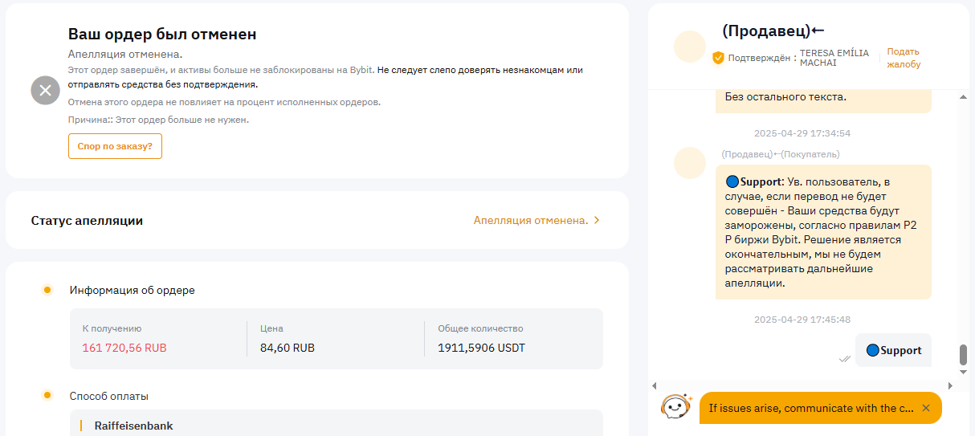Click the chat vertical scrollbar thumb
This screenshot has width=975, height=436.
coord(964,355)
